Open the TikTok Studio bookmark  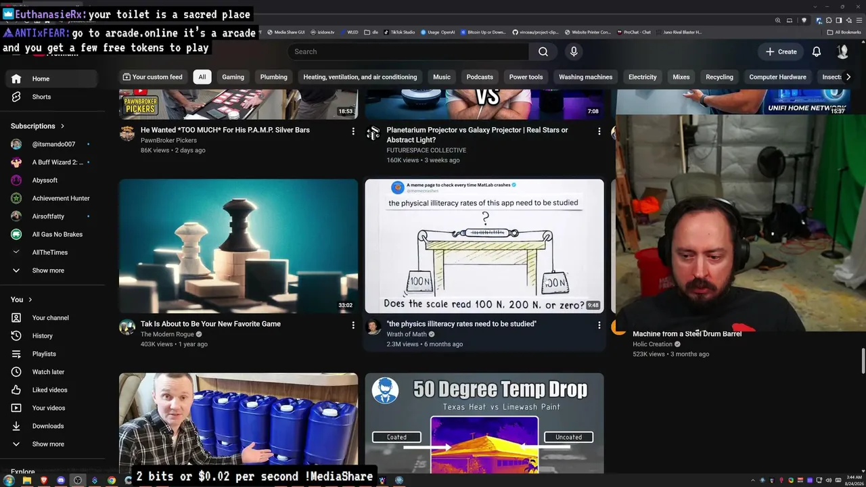[399, 32]
